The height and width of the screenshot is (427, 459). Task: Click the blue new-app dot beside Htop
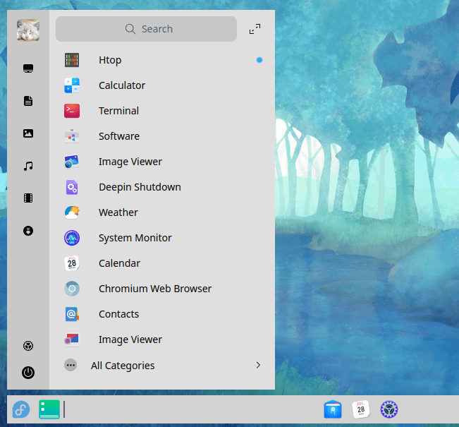click(259, 60)
